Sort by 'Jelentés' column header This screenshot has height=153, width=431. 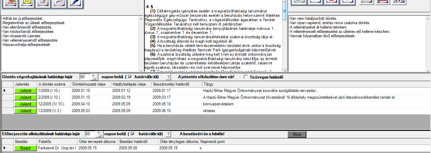tap(25, 84)
